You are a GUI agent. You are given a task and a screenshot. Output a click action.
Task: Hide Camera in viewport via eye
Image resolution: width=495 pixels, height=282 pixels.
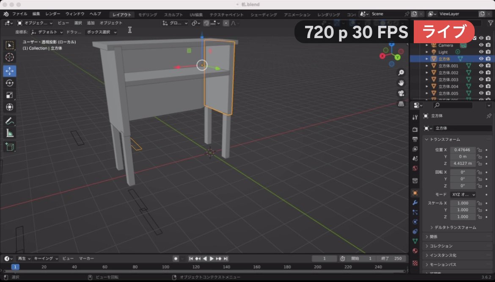point(481,45)
